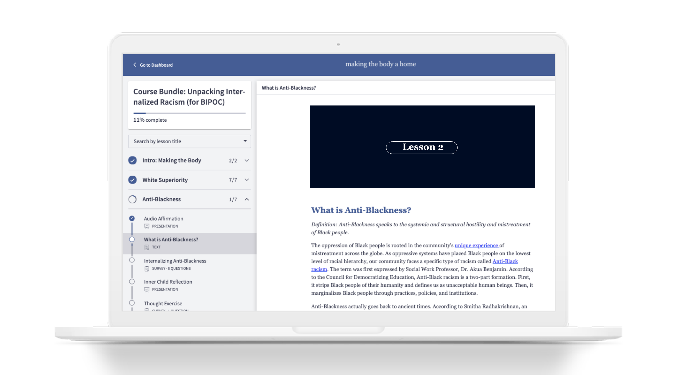Image resolution: width=693 pixels, height=375 pixels.
Task: Click the checked circle next to Audio Affirmation
Action: pyautogui.click(x=132, y=218)
